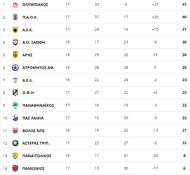Click Olympiakos points total 41
The height and width of the screenshot is (175, 190).
(x=184, y=4)
